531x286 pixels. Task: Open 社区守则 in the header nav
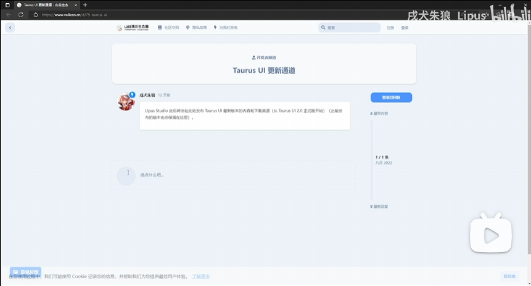tap(168, 28)
